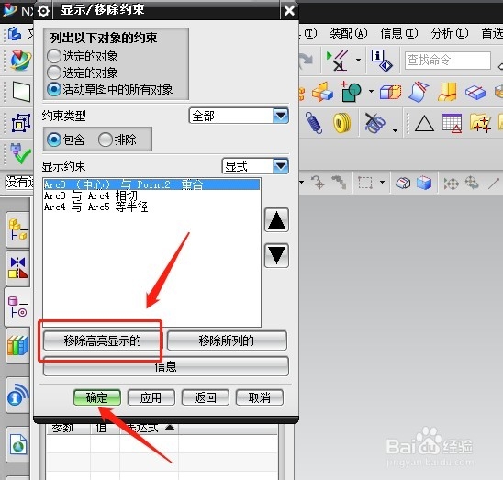Open the info broadcast sidebar tab

[18, 394]
